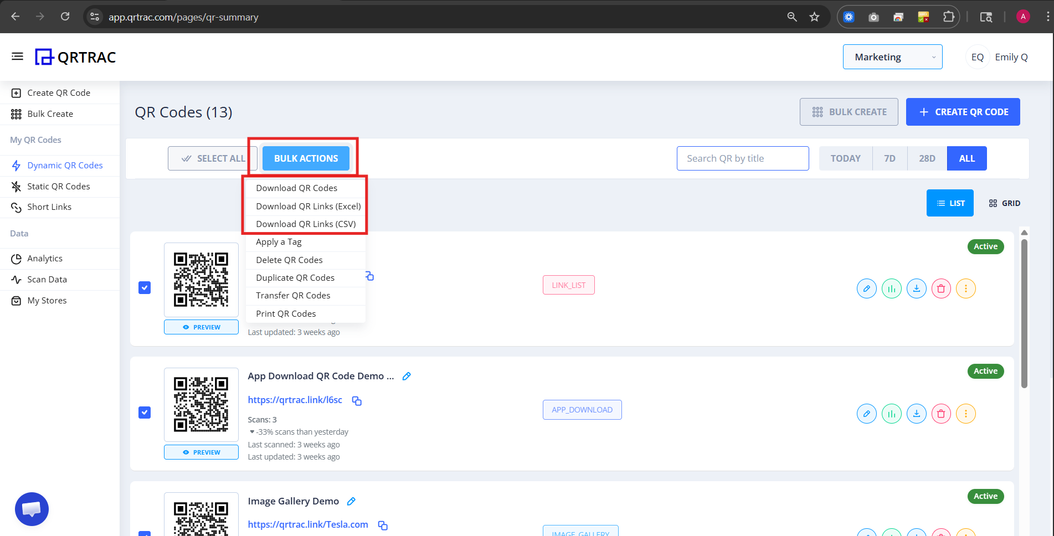Open link https://qrtrac.link/Tesla.com
This screenshot has width=1054, height=536.
tap(308, 524)
